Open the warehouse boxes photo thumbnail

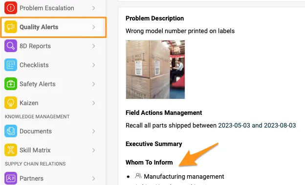155,70
